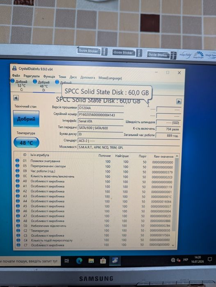The height and width of the screenshot is (287, 216).
Task: Click the status dot for attribute 01
Action: pyautogui.click(x=17, y=161)
